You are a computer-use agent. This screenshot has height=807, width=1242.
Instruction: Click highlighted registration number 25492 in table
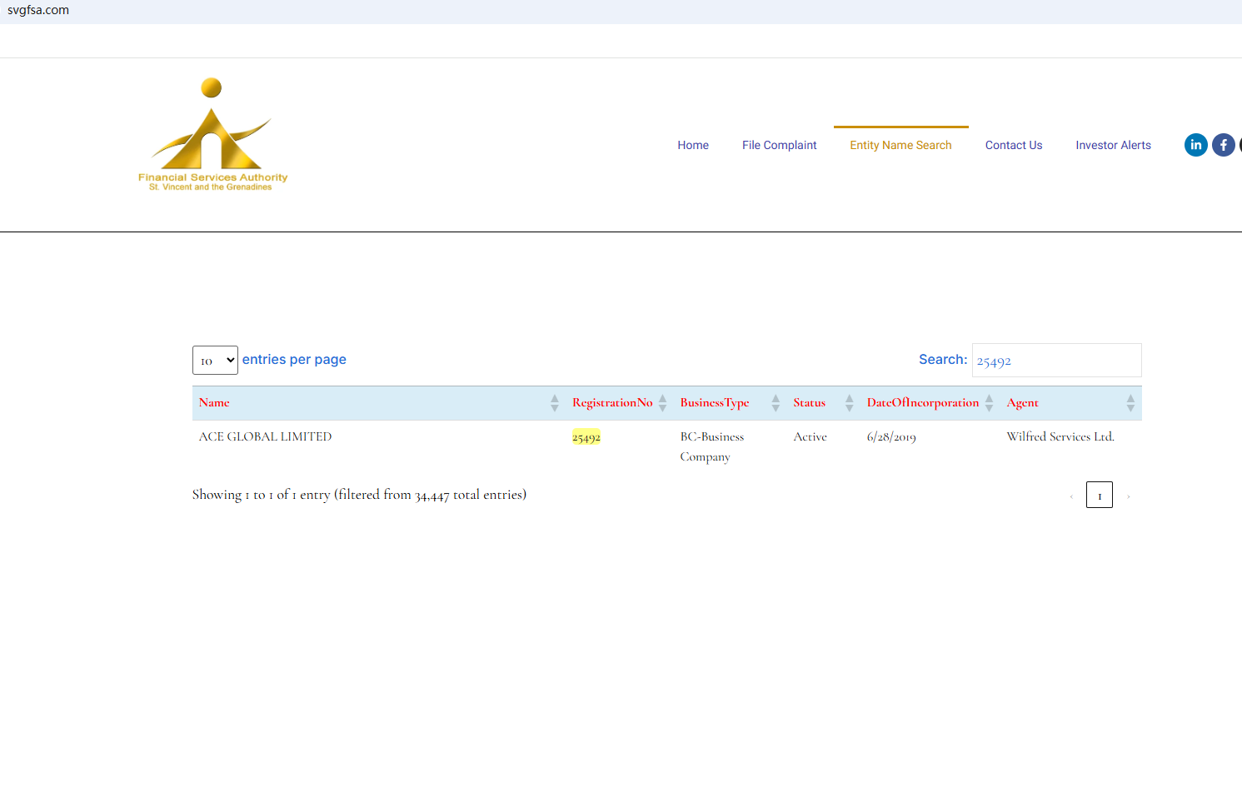(x=586, y=437)
